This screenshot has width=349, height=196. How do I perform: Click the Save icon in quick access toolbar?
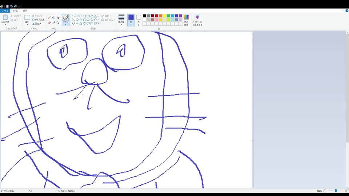(x=7, y=7)
